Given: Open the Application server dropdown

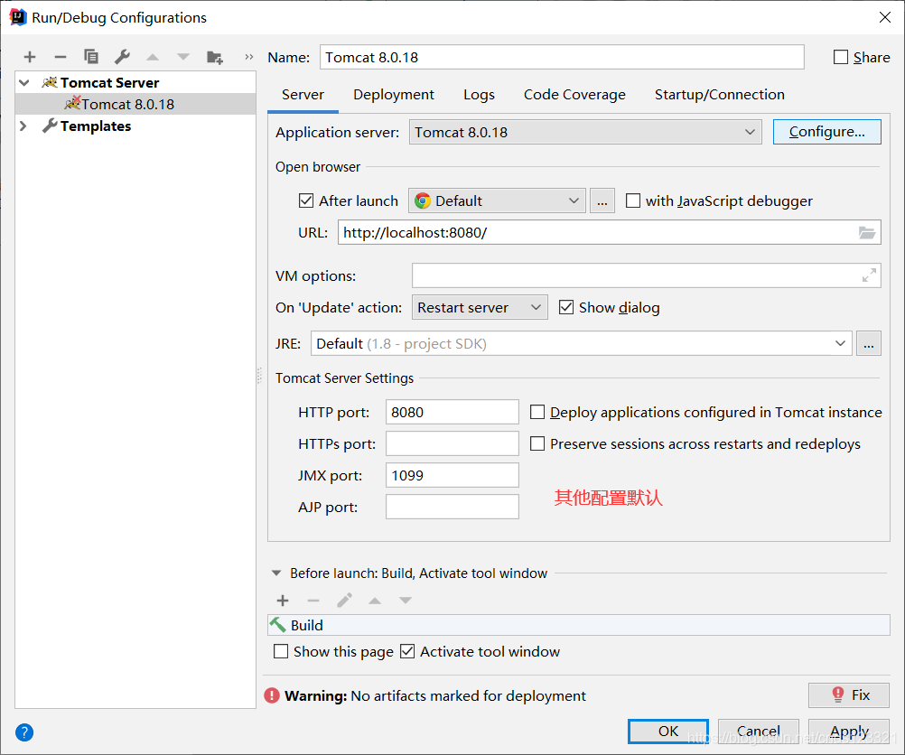Looking at the screenshot, I should pyautogui.click(x=585, y=132).
